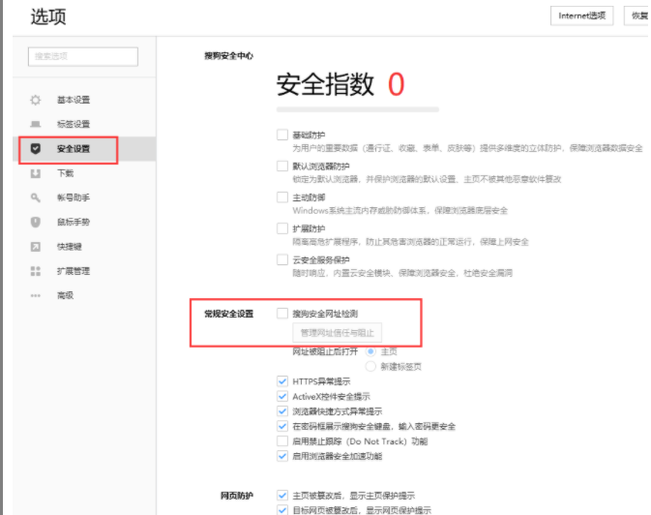Click the 搜索选项 search field

83,56
